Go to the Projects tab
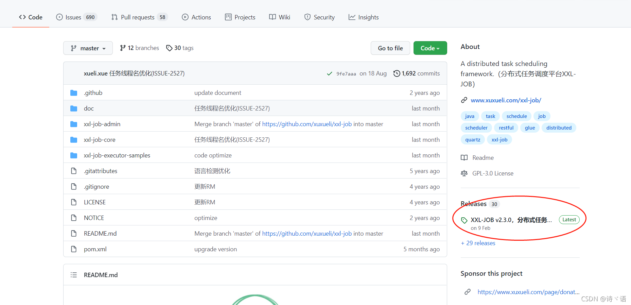This screenshot has width=631, height=305. pyautogui.click(x=240, y=17)
